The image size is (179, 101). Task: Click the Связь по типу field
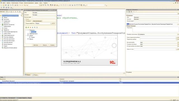pyautogui.click(x=155, y=49)
